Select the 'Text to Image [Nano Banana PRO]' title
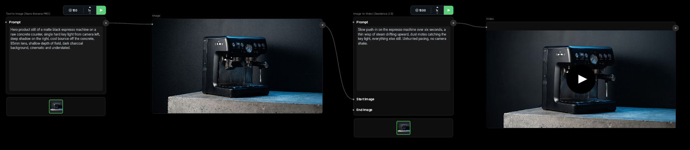 pyautogui.click(x=28, y=14)
